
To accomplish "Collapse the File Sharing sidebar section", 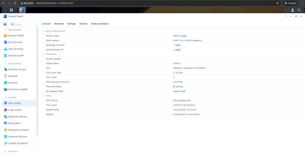I will pos(5,30).
